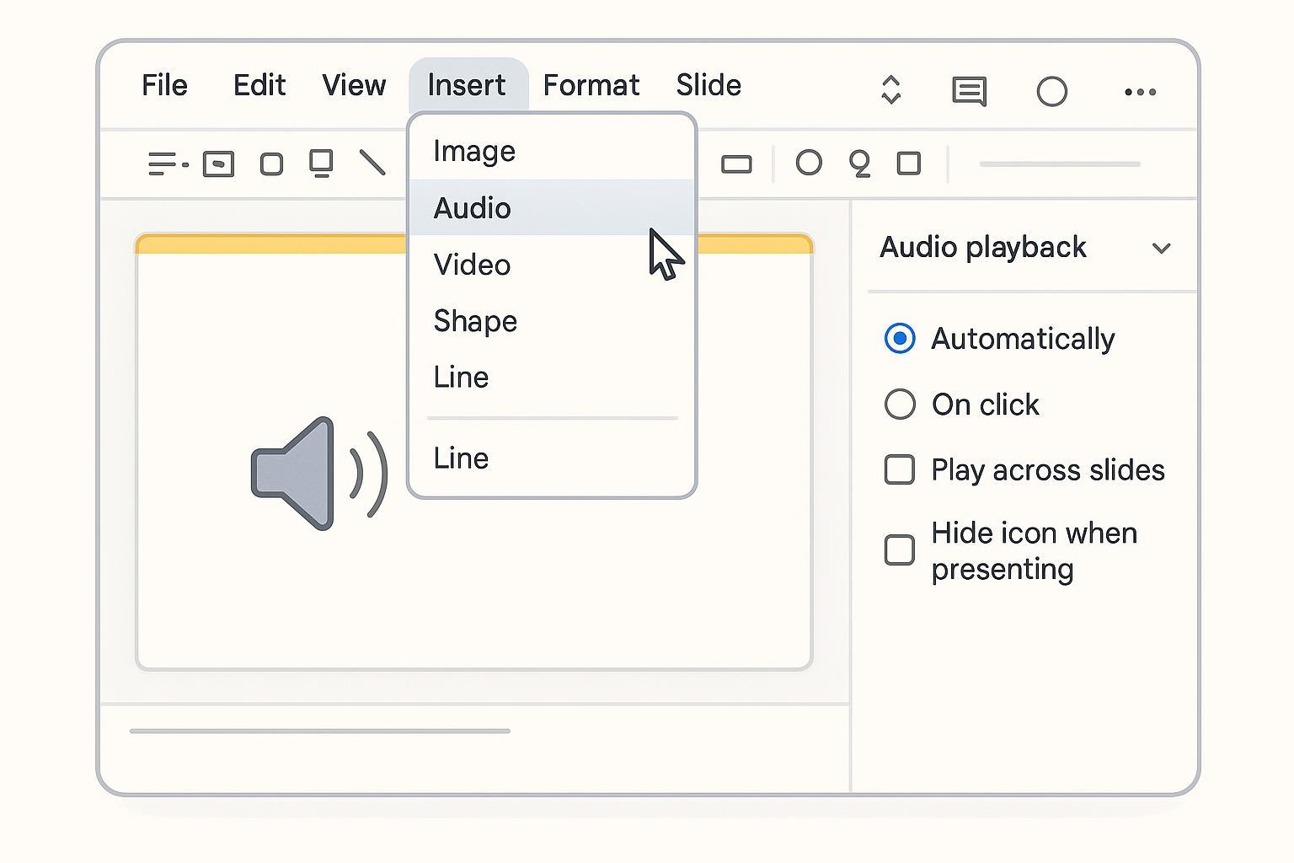Open the comments speech bubble icon
This screenshot has width=1294, height=863.
coord(969,91)
